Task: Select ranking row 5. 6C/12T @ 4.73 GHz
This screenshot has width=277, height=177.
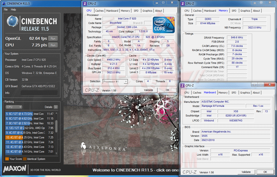Action: pyautogui.click(x=29, y=114)
